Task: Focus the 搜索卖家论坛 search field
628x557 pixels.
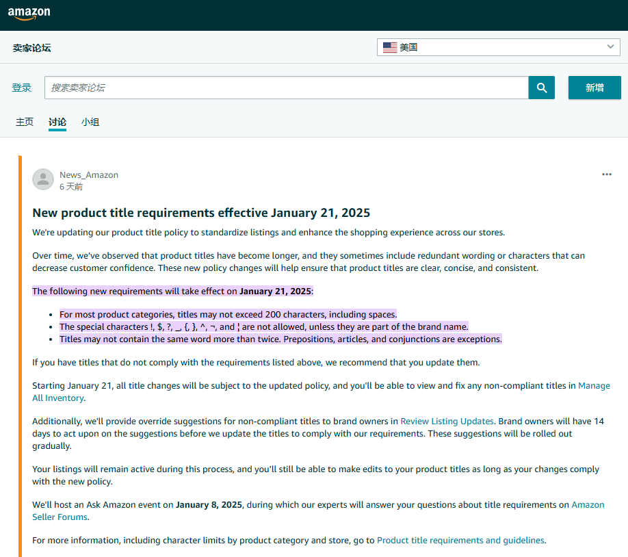Action: 287,88
